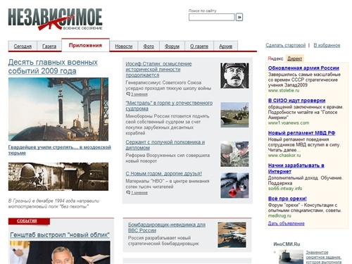Open ИноСМИ link Знаменитое секретное задание
The width and height of the screenshot is (352, 264).
tap(323, 258)
